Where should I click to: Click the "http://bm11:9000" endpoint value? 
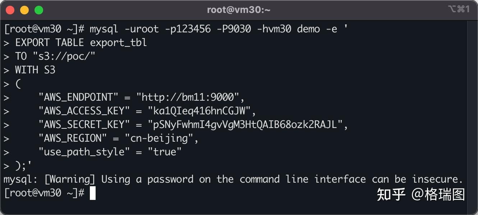click(188, 97)
